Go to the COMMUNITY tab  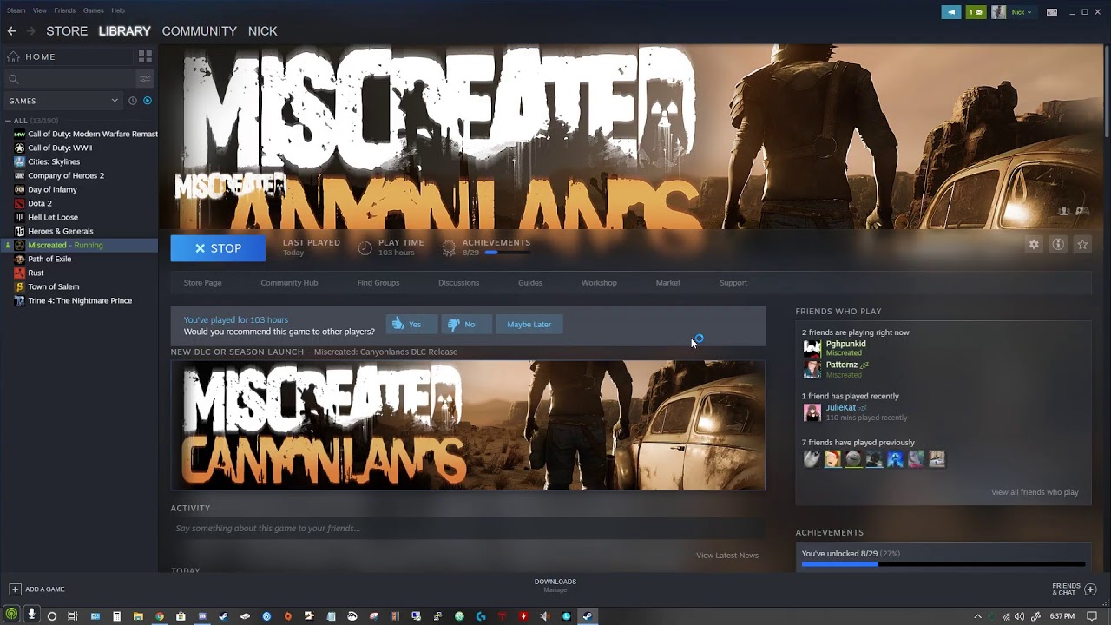199,31
